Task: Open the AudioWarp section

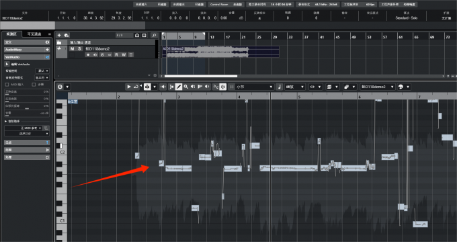Action: [27, 50]
